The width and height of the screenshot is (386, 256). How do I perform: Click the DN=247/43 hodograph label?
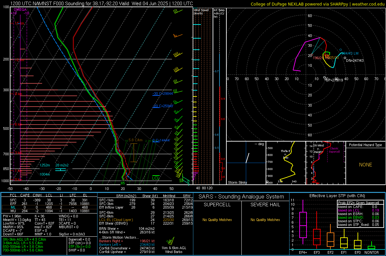(355, 60)
